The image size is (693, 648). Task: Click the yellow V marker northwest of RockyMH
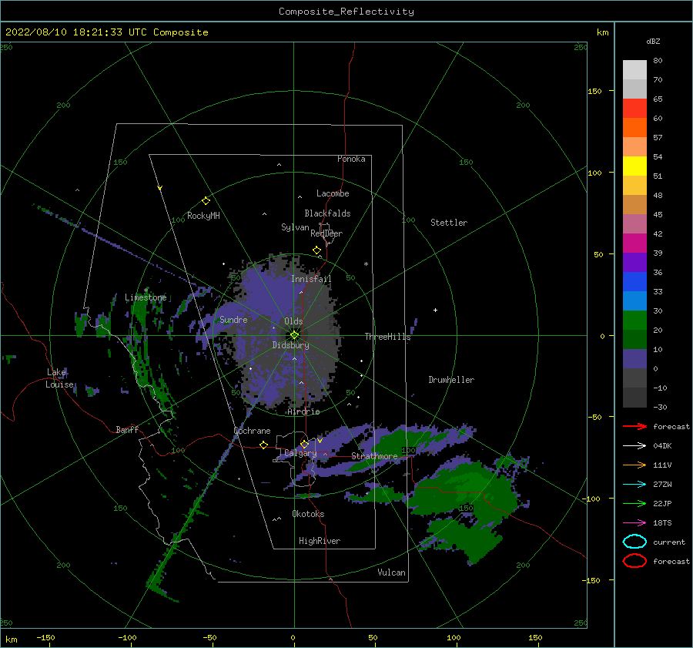(x=160, y=188)
